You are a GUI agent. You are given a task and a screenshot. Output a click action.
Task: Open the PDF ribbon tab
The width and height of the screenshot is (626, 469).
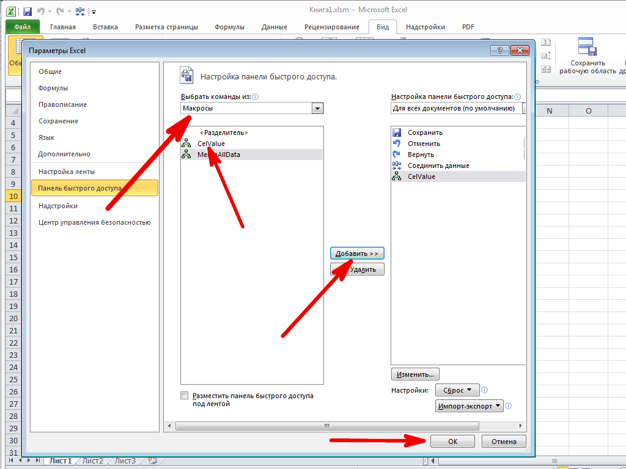point(468,27)
